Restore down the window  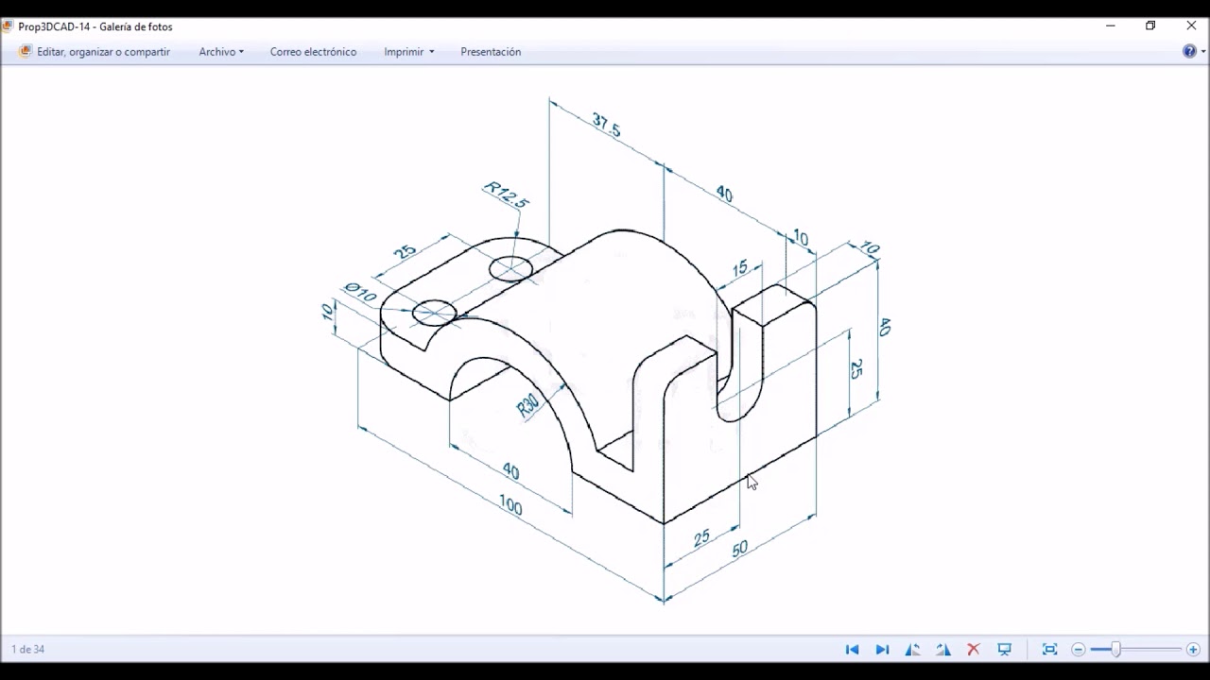click(x=1150, y=25)
